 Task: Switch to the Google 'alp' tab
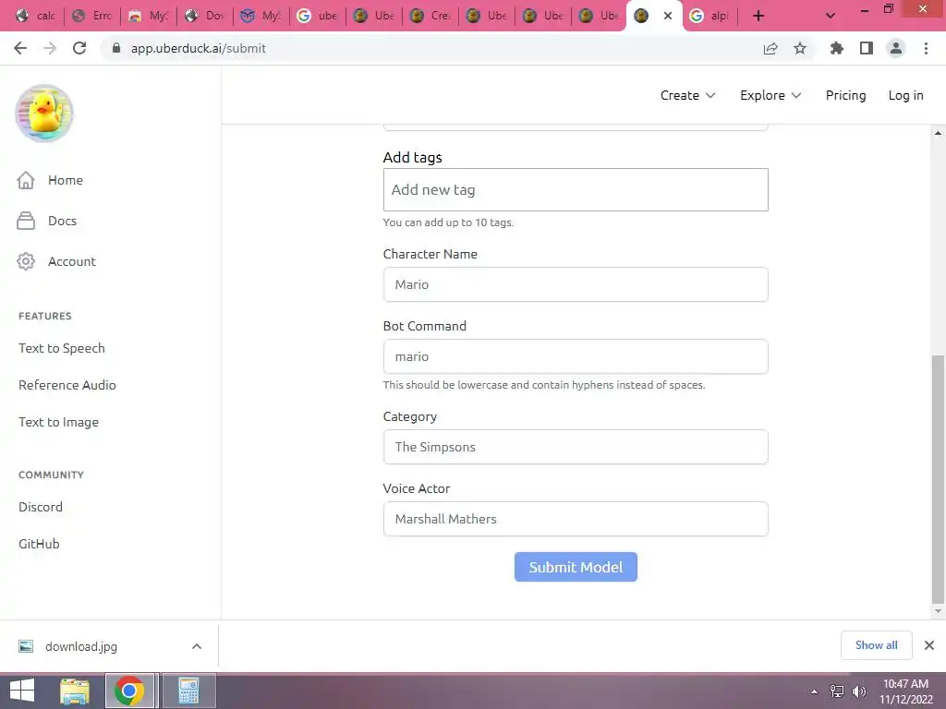coord(709,16)
